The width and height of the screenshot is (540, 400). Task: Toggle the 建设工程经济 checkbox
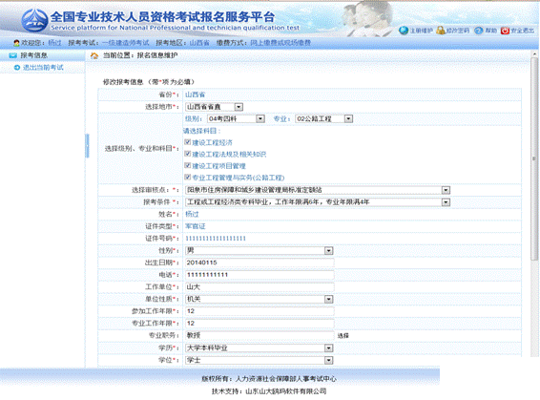tap(187, 142)
